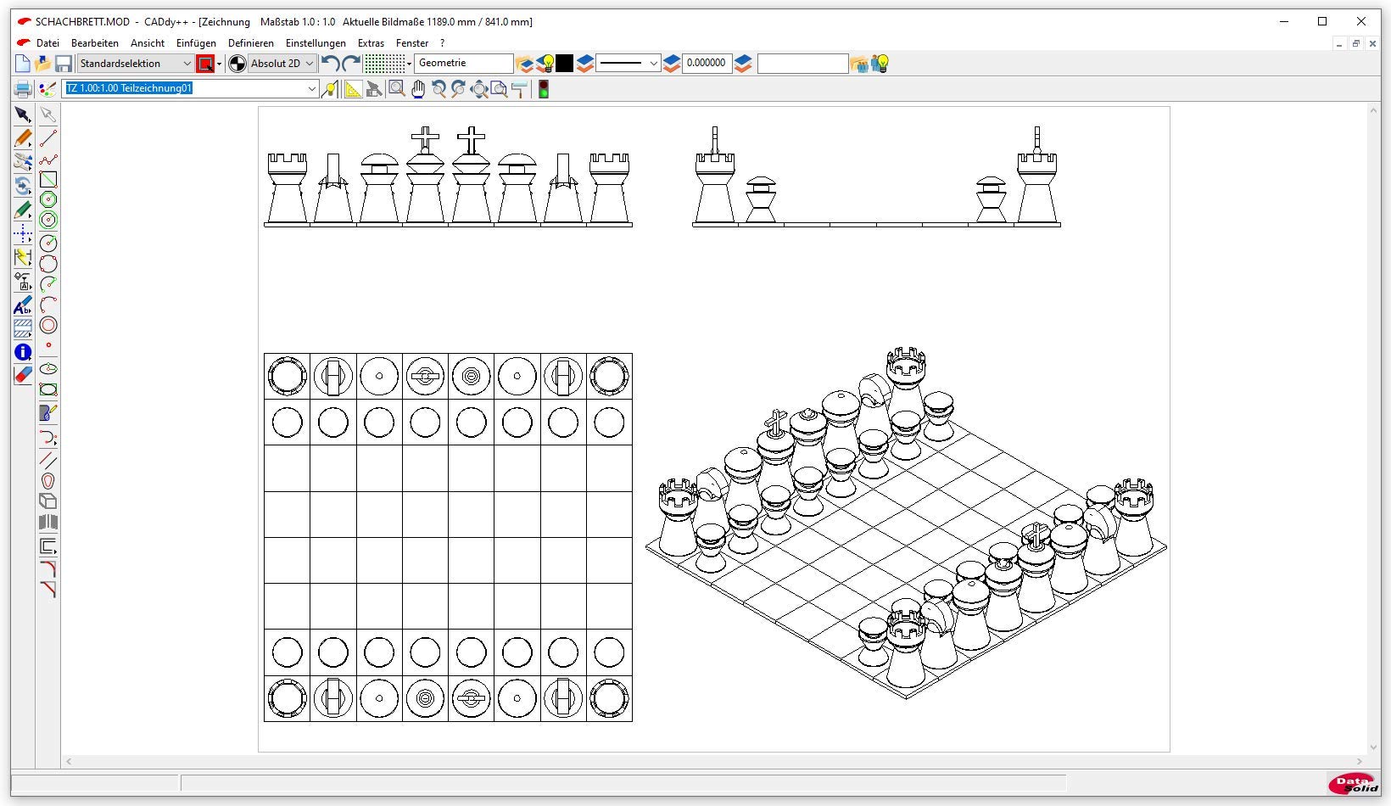This screenshot has width=1391, height=806.
Task: Select the black arrow selection tool
Action: point(23,115)
